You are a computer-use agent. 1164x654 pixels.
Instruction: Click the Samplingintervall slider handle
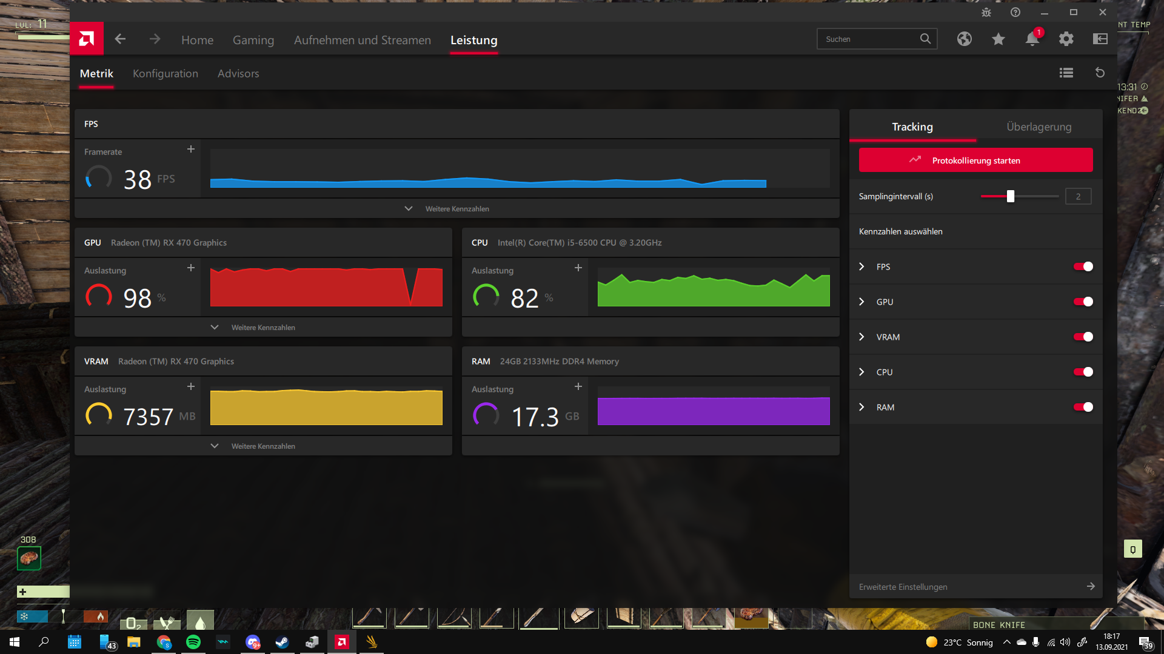pyautogui.click(x=1010, y=196)
